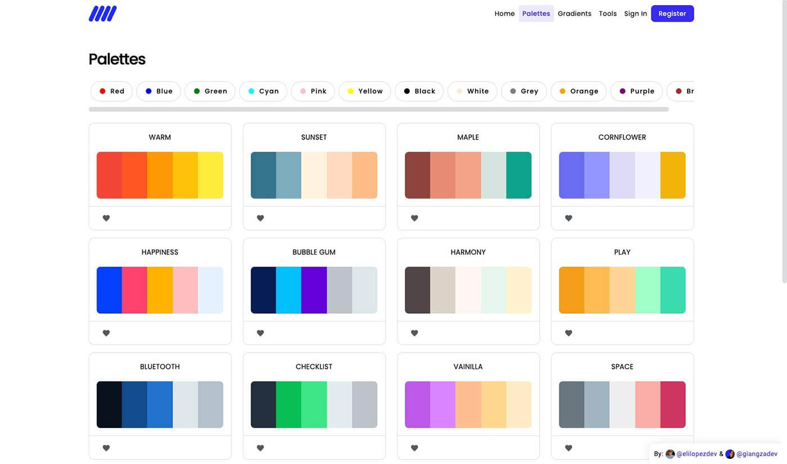Select mint green swatch in PLAY
Screen dimensions: 787x464
click(648, 290)
